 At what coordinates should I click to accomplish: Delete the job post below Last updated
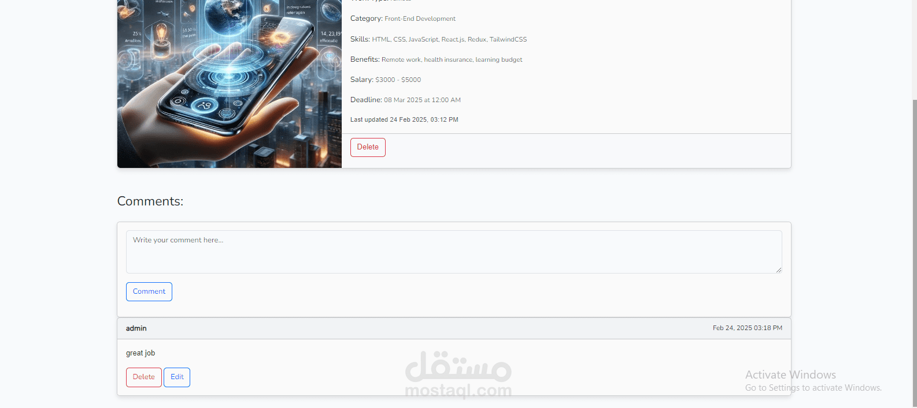click(x=368, y=147)
